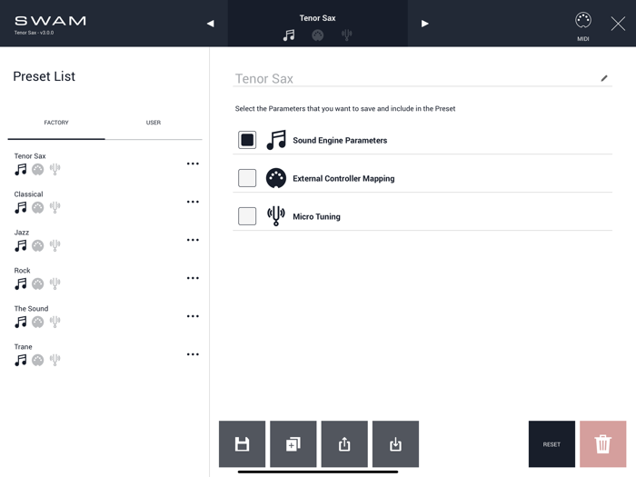Screen dimensions: 636x477
Task: Click music note icon of Trane preset
Action: point(21,360)
